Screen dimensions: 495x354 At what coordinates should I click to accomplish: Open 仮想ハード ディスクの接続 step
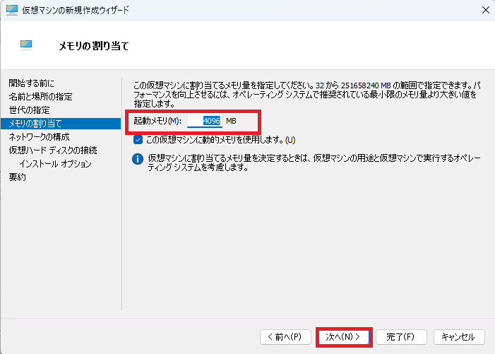click(53, 151)
